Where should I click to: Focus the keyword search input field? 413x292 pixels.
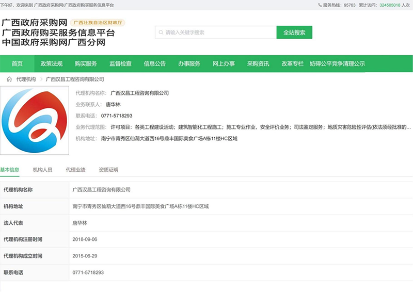coord(217,33)
